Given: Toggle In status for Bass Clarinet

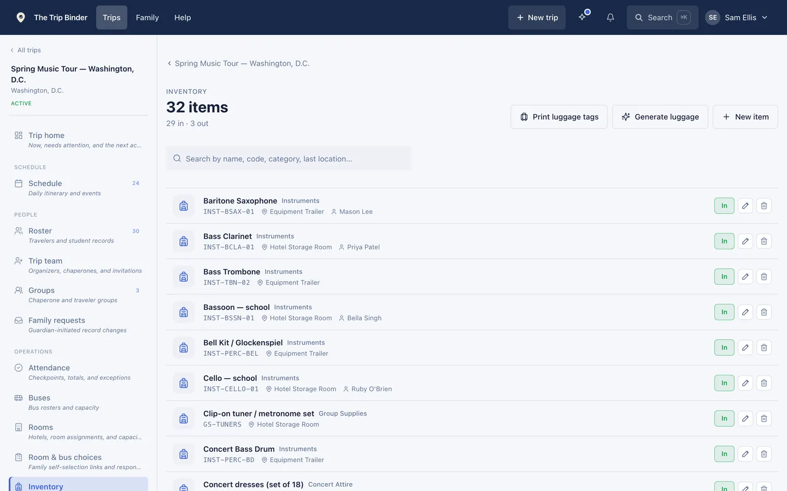Looking at the screenshot, I should tap(724, 241).
